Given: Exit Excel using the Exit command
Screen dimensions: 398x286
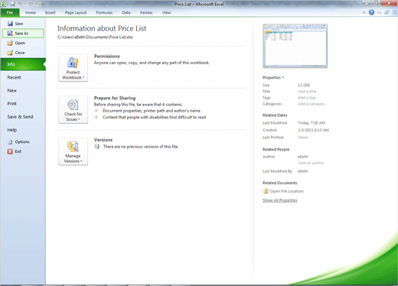Looking at the screenshot, I should [x=15, y=151].
